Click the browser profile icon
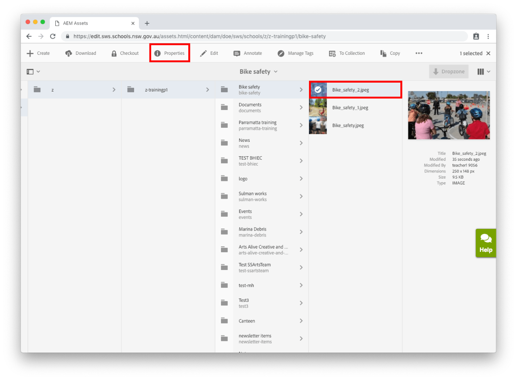517x380 pixels. point(476,36)
